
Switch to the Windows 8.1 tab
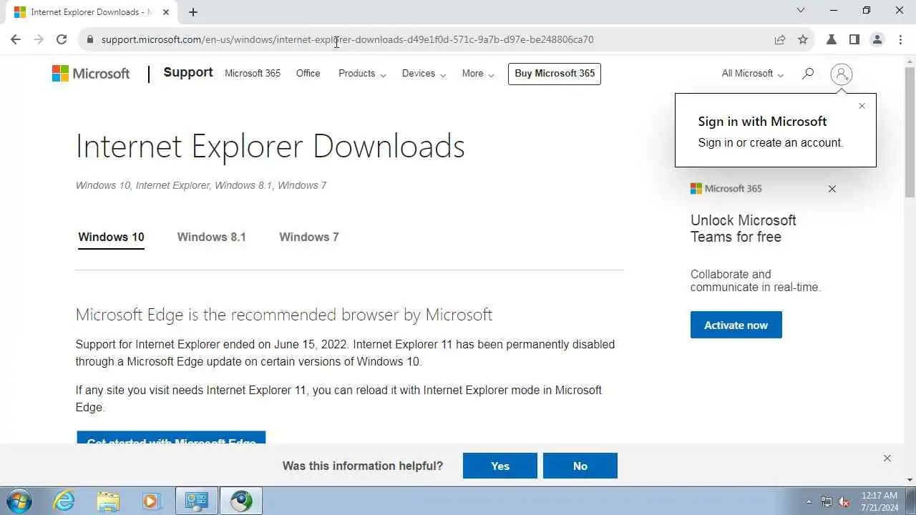pyautogui.click(x=212, y=237)
